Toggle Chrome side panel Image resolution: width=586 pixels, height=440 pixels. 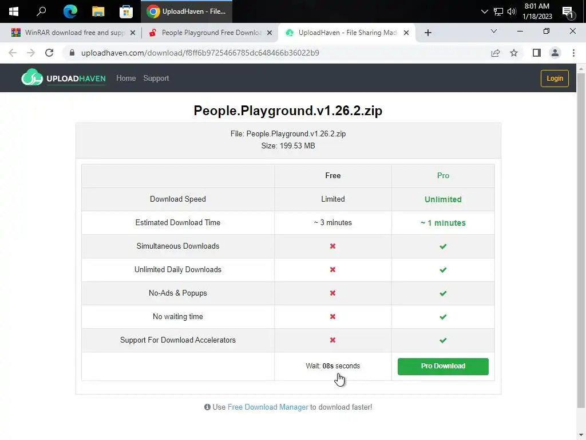tap(537, 53)
